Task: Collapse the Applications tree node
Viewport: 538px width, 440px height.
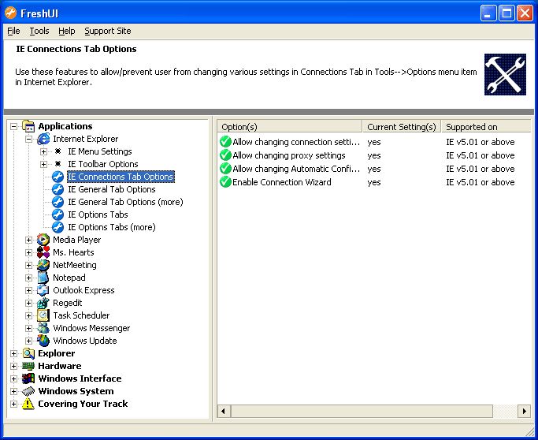Action: click(13, 126)
